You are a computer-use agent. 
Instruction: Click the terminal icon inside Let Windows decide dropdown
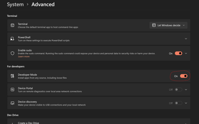(x=154, y=25)
